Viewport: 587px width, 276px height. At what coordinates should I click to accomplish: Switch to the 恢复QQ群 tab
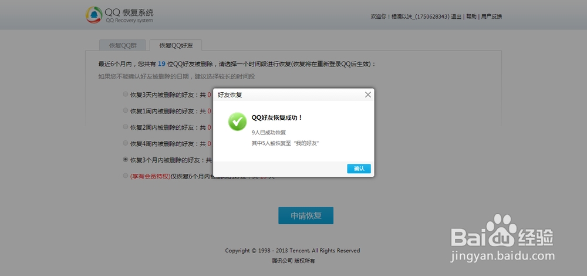123,46
